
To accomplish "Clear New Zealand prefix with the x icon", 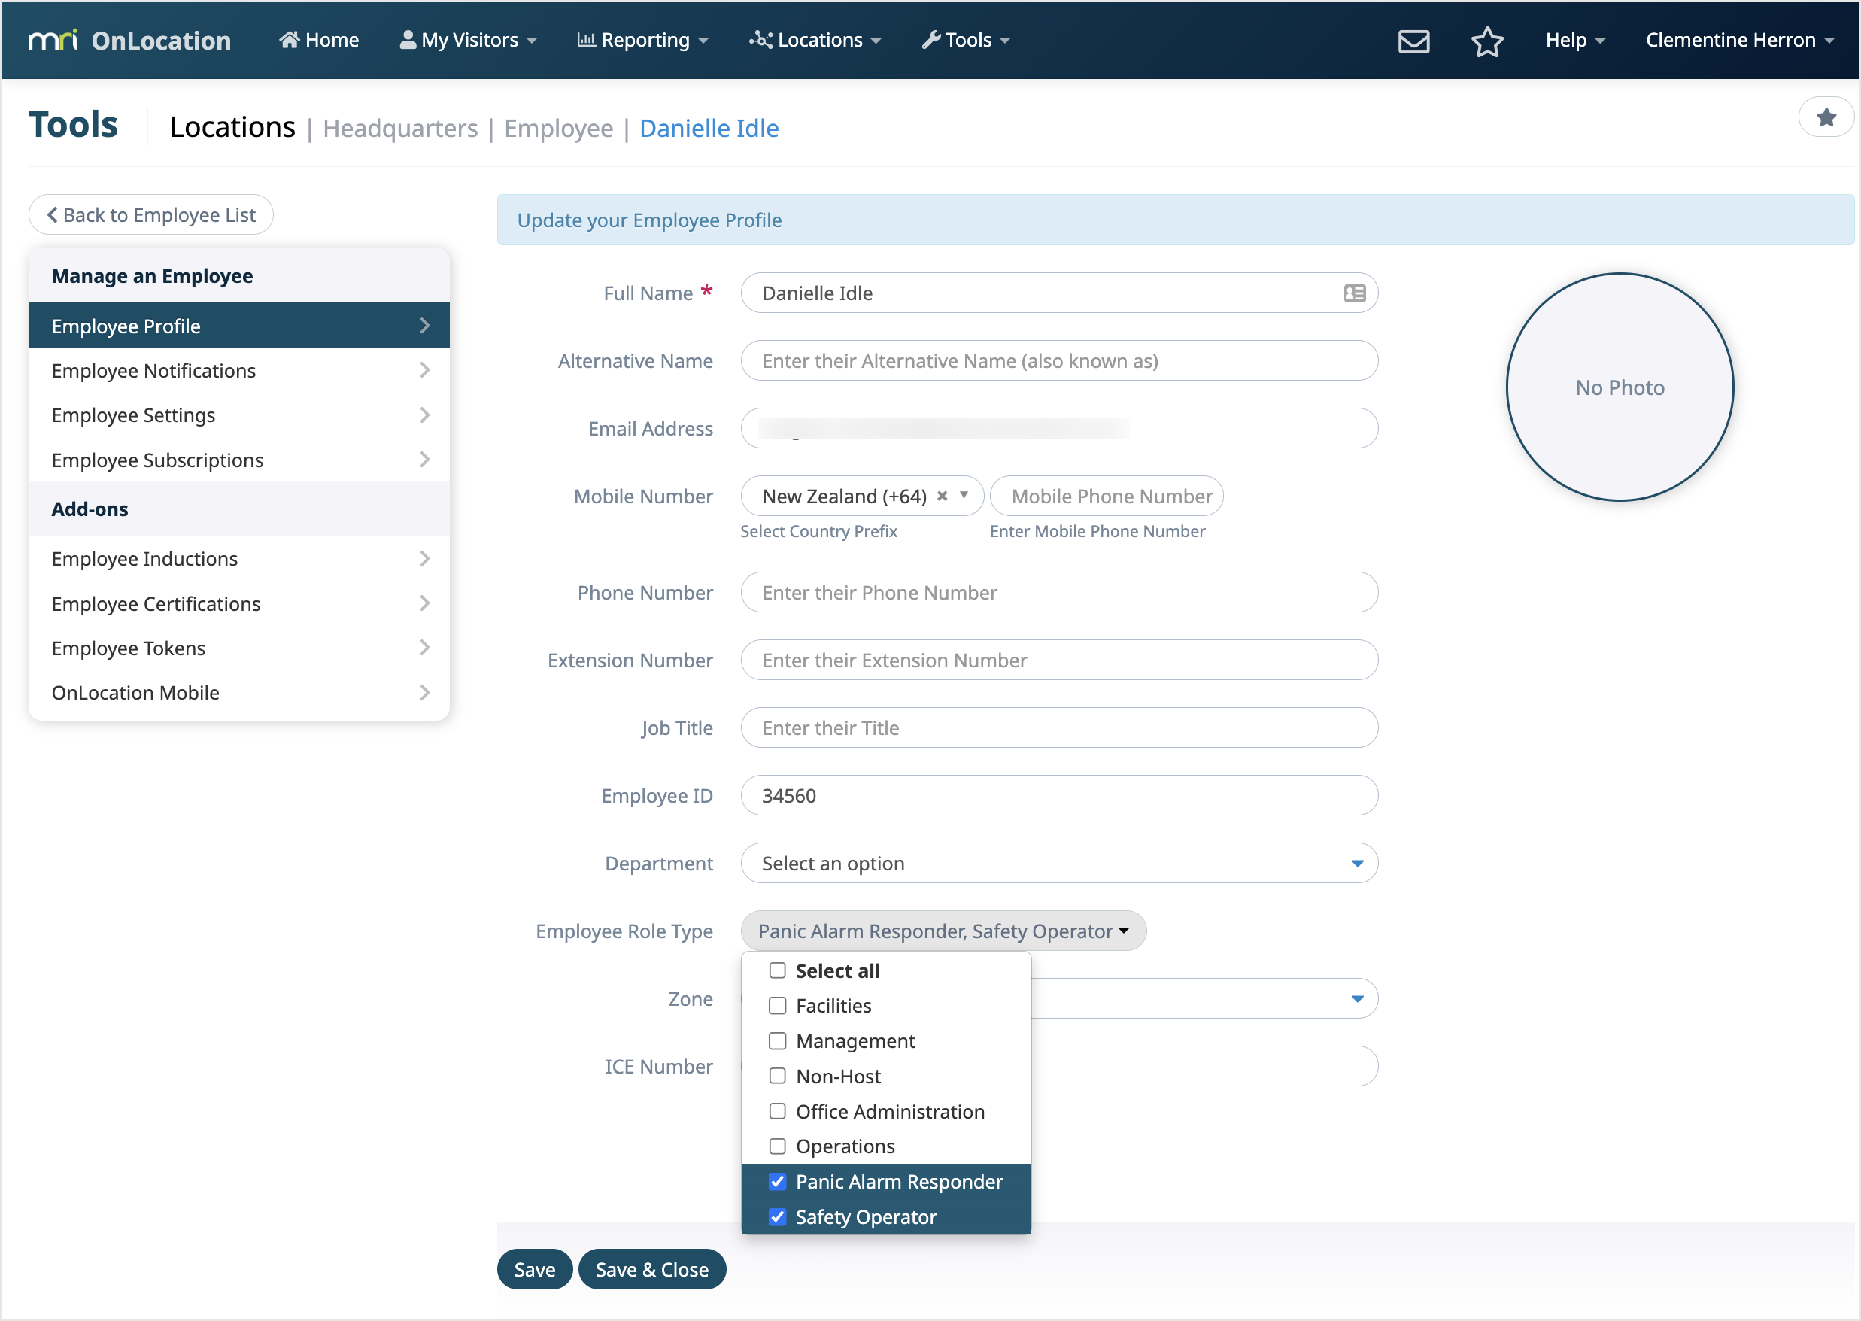I will tap(942, 495).
